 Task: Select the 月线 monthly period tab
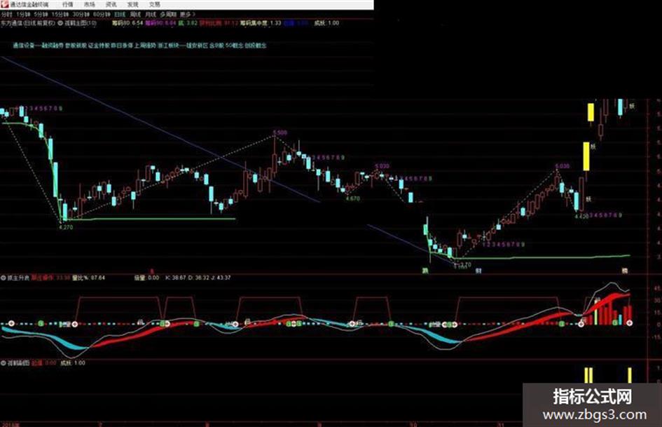[151, 15]
